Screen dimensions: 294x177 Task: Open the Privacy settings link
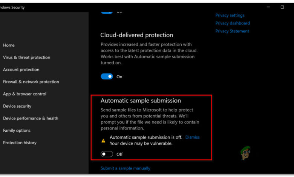tap(230, 15)
